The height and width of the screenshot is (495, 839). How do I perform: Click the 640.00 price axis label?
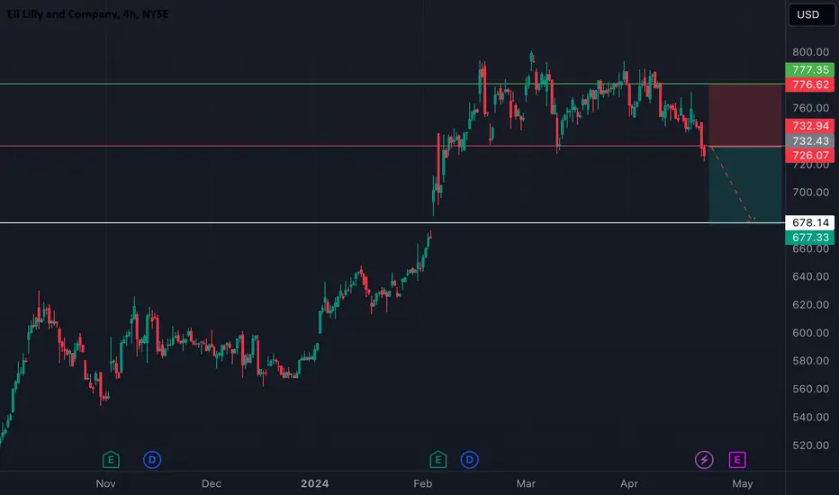click(810, 276)
